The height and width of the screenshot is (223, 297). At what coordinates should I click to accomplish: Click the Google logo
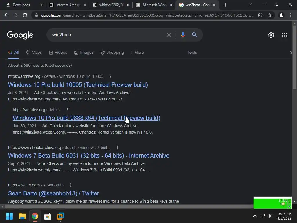coord(20,35)
